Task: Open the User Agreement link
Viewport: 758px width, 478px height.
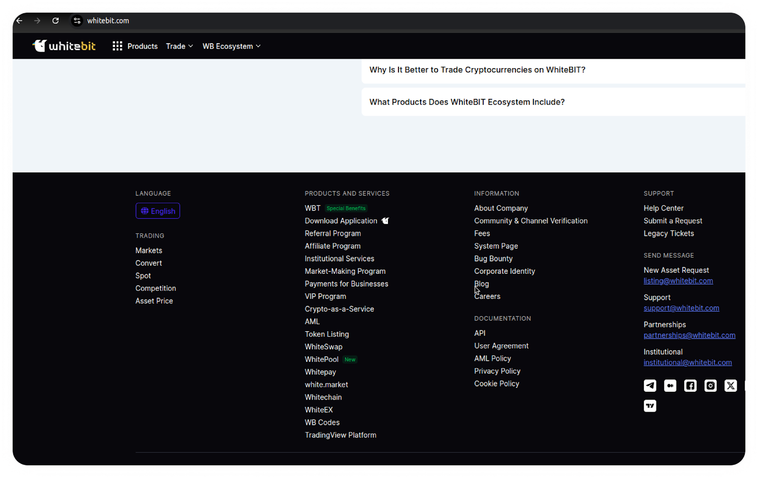Action: [502, 346]
